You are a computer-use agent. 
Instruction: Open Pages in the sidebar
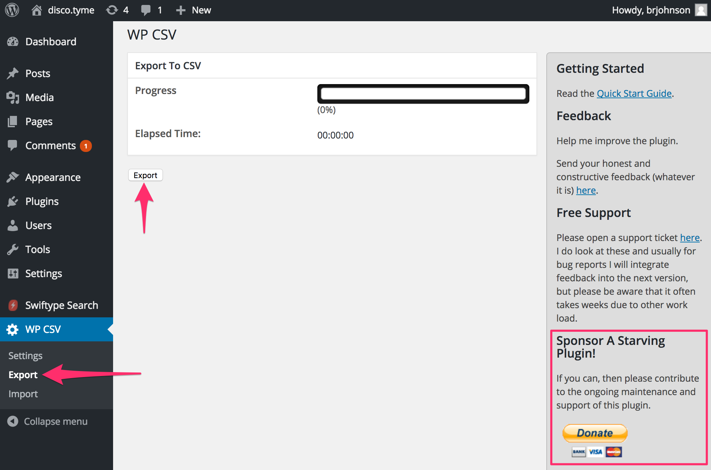tap(57, 122)
